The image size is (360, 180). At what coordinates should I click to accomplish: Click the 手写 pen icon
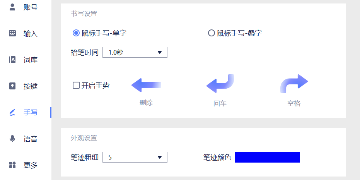point(12,112)
